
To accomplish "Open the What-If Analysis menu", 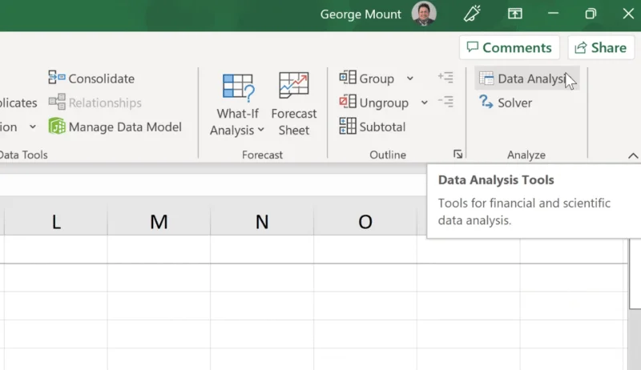I will point(237,104).
